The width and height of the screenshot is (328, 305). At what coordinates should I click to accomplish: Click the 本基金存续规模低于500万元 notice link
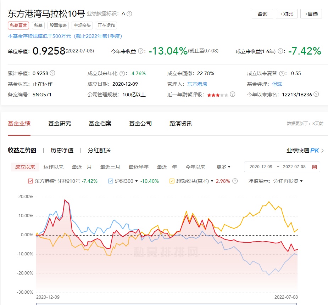[x=65, y=36]
